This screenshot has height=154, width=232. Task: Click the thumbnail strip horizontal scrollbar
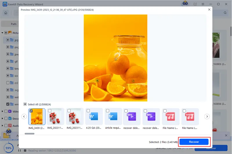click(x=30, y=134)
